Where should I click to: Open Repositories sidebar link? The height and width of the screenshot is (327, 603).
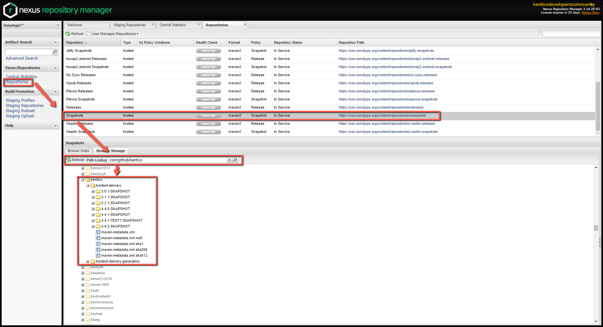point(17,82)
